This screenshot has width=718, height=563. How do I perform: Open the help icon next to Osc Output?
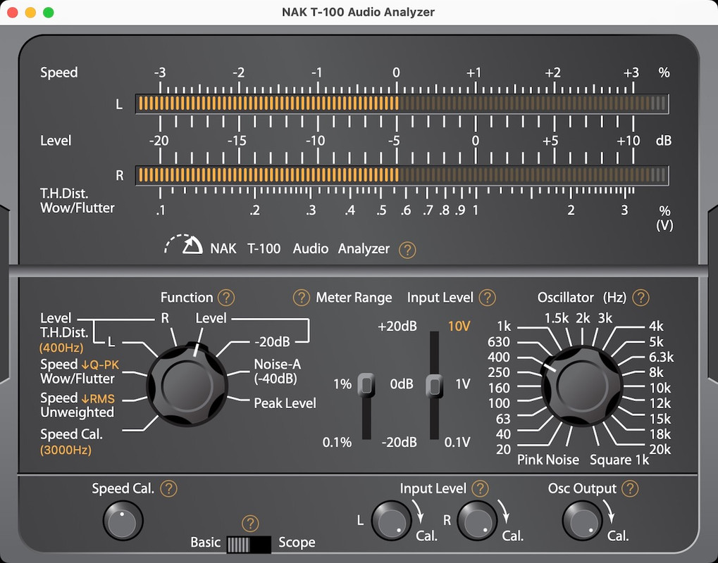(630, 489)
